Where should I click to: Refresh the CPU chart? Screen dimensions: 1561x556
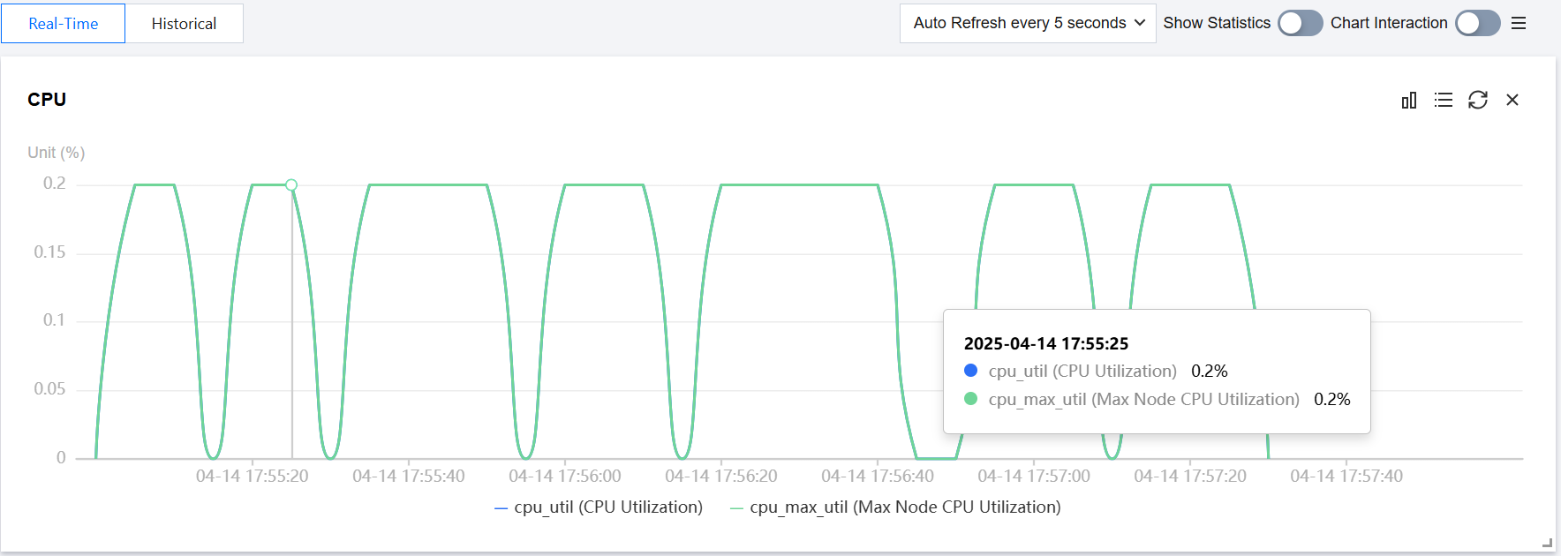point(1478,101)
